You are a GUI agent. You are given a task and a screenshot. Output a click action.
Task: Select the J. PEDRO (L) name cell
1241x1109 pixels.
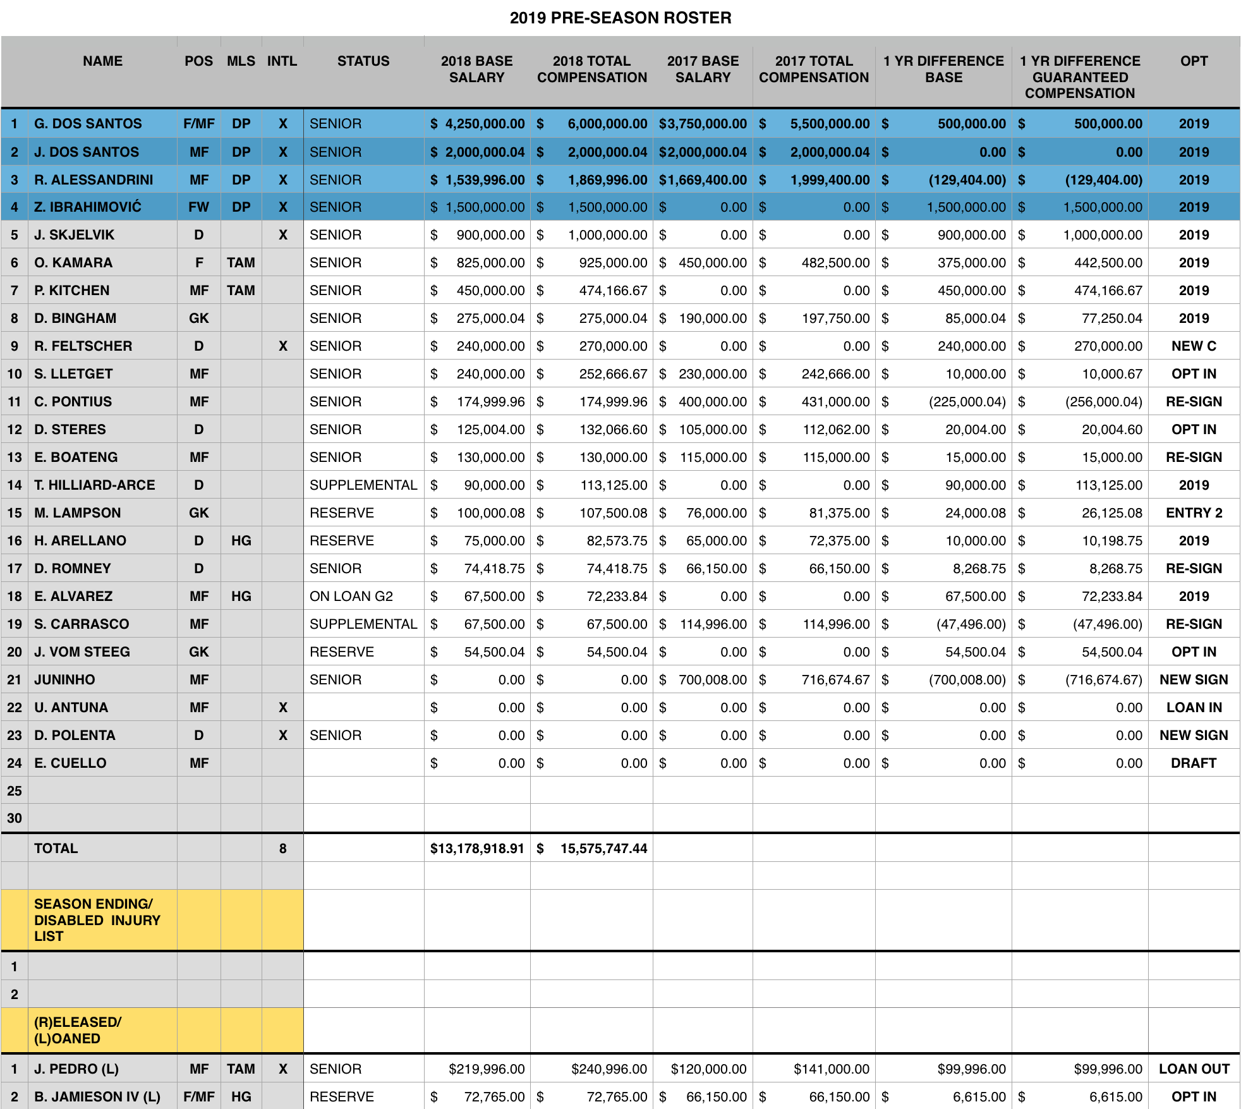click(x=102, y=1069)
